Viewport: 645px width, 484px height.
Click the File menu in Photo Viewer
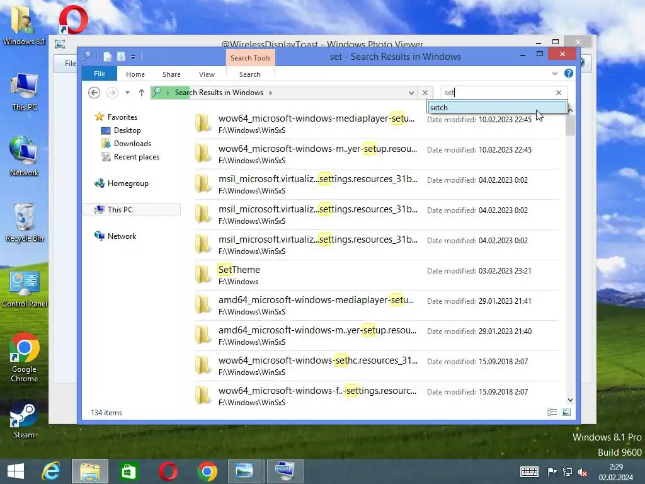[70, 64]
